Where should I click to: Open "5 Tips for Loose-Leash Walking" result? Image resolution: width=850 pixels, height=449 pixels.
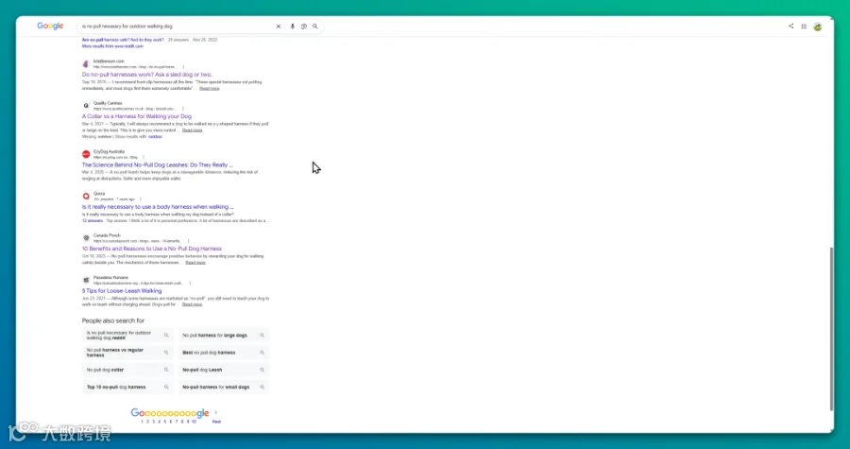point(122,290)
